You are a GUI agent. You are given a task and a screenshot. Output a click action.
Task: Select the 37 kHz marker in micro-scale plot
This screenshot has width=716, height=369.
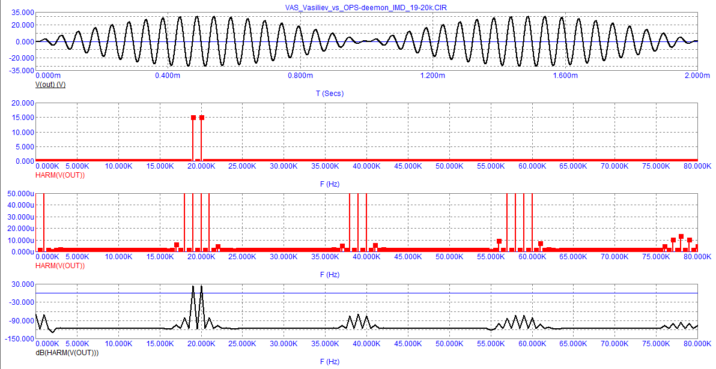tap(342, 247)
